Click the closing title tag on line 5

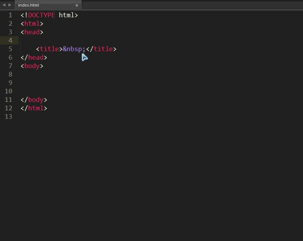click(x=101, y=49)
